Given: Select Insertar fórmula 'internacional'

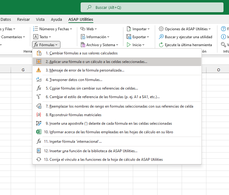Looking at the screenshot, I should click(117, 141).
